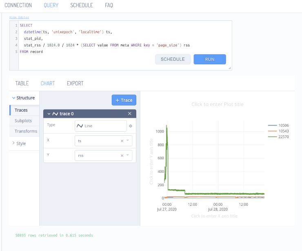Click the Hide Editor link
This screenshot has width=302, height=251.
tap(19, 17)
